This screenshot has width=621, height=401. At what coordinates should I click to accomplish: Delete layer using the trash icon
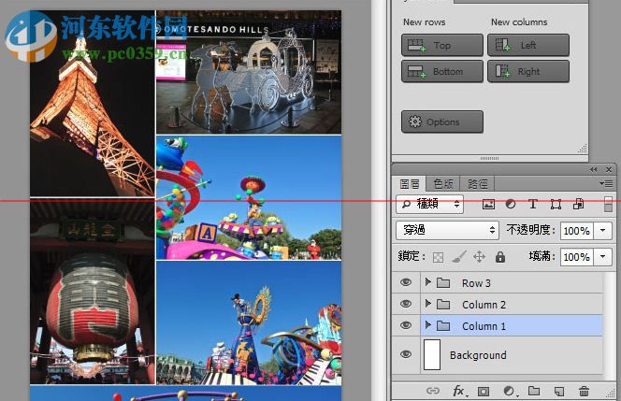(584, 392)
